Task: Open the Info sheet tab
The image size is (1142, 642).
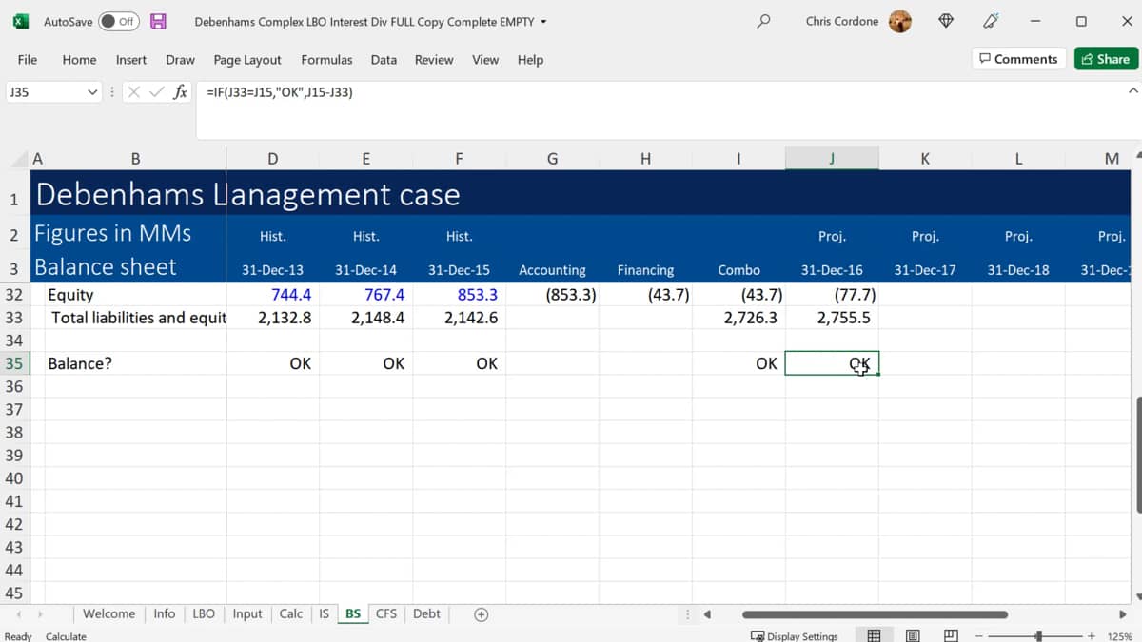Action: point(165,613)
